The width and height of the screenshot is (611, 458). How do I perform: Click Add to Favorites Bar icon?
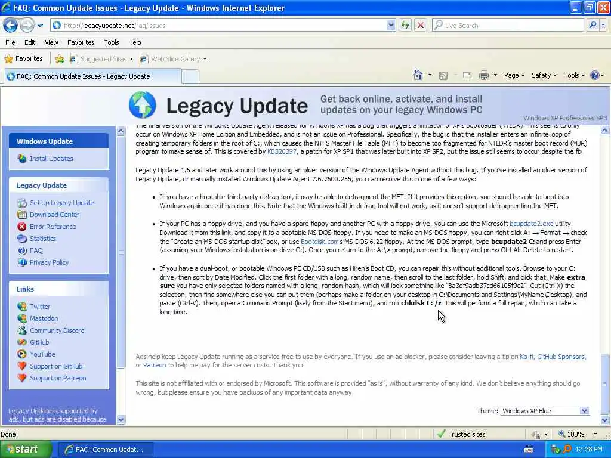[60, 59]
